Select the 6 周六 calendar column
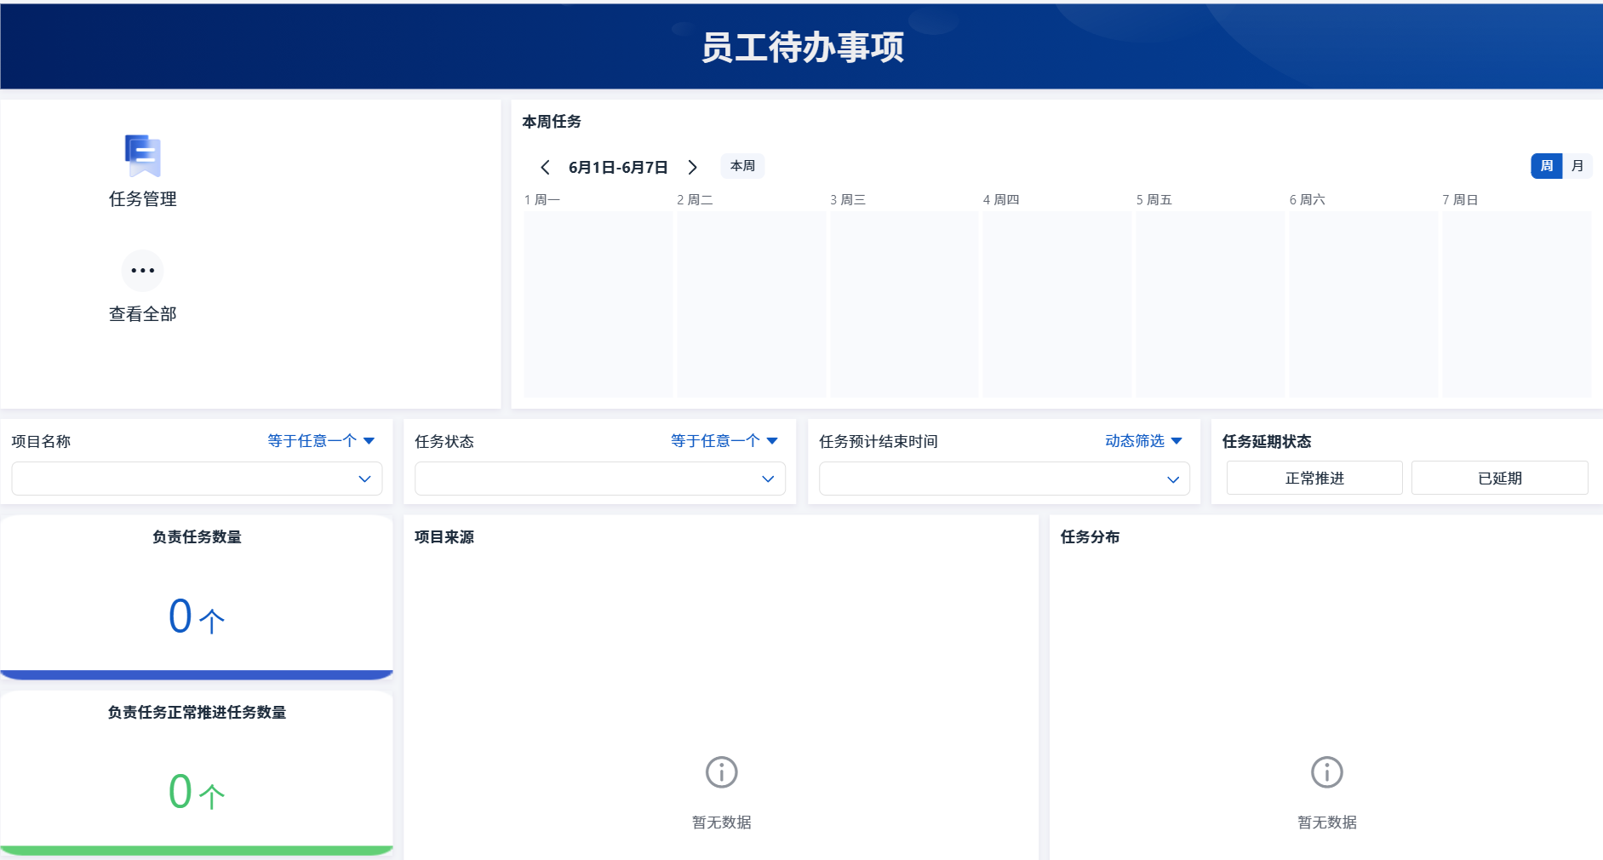 click(x=1364, y=304)
